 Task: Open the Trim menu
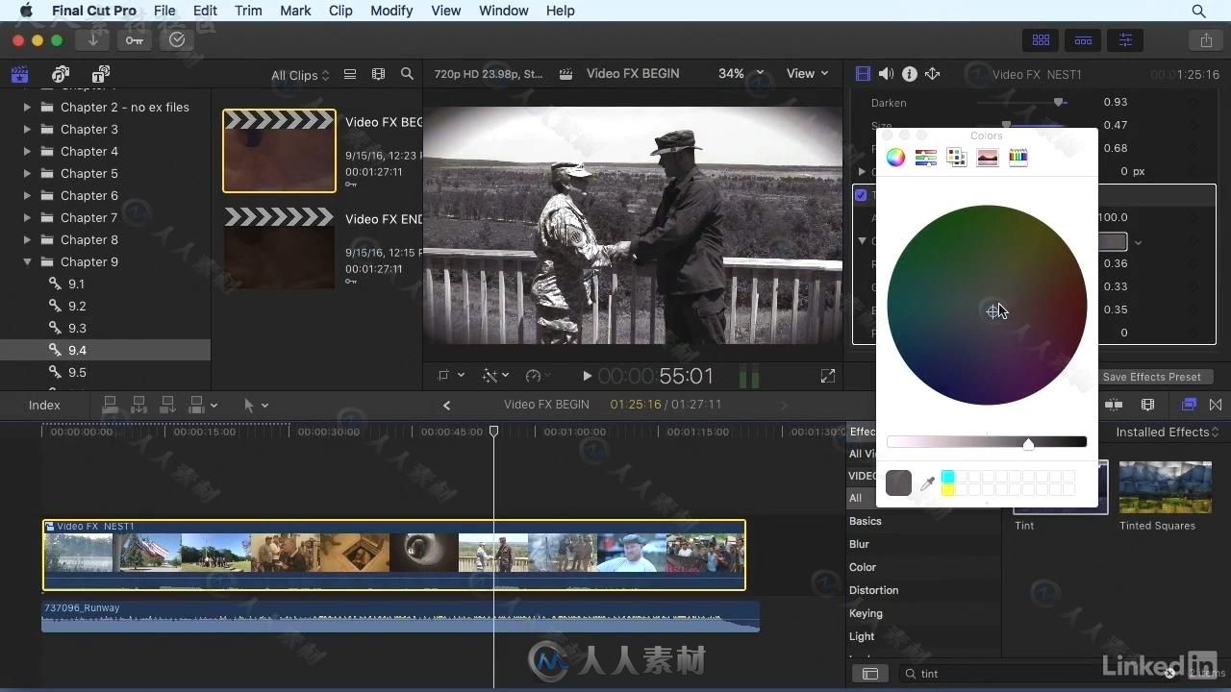(x=248, y=11)
